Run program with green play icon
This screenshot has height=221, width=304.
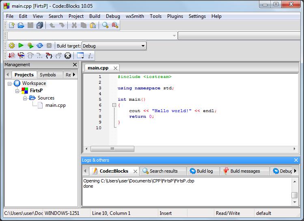21,45
